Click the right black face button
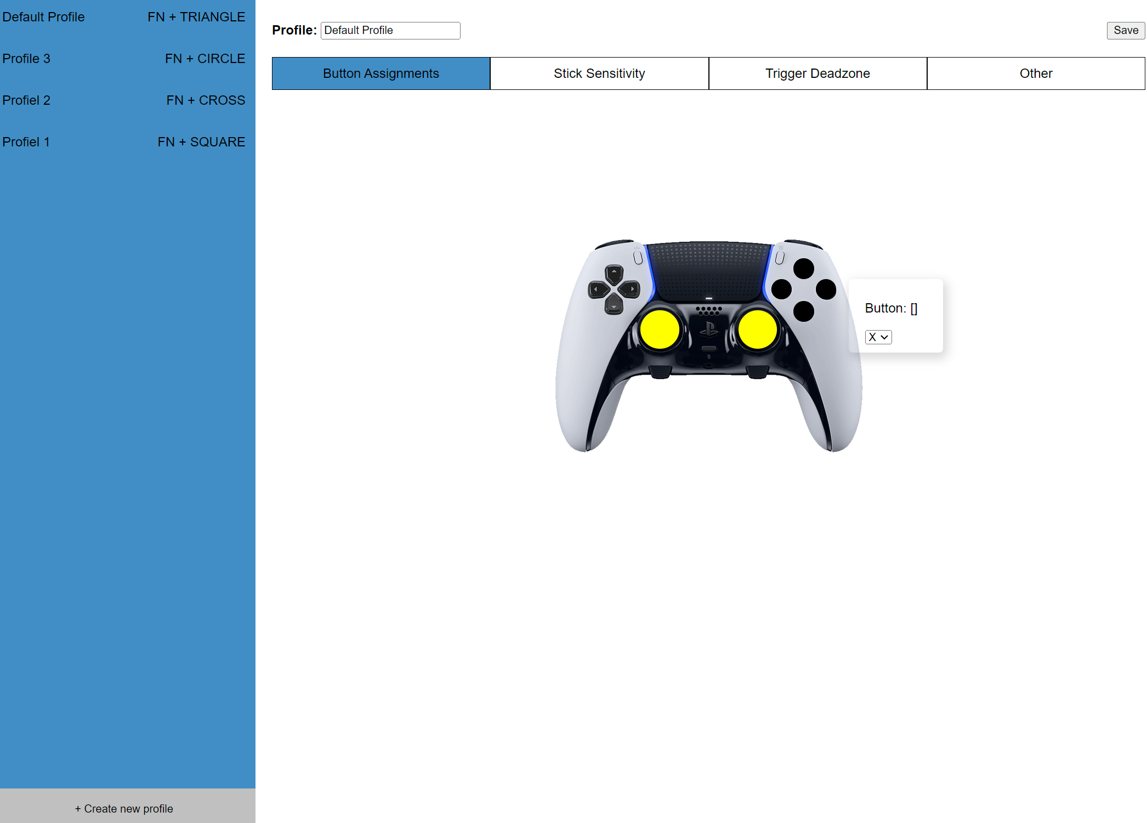Viewport: 1147px width, 823px height. 826,289
